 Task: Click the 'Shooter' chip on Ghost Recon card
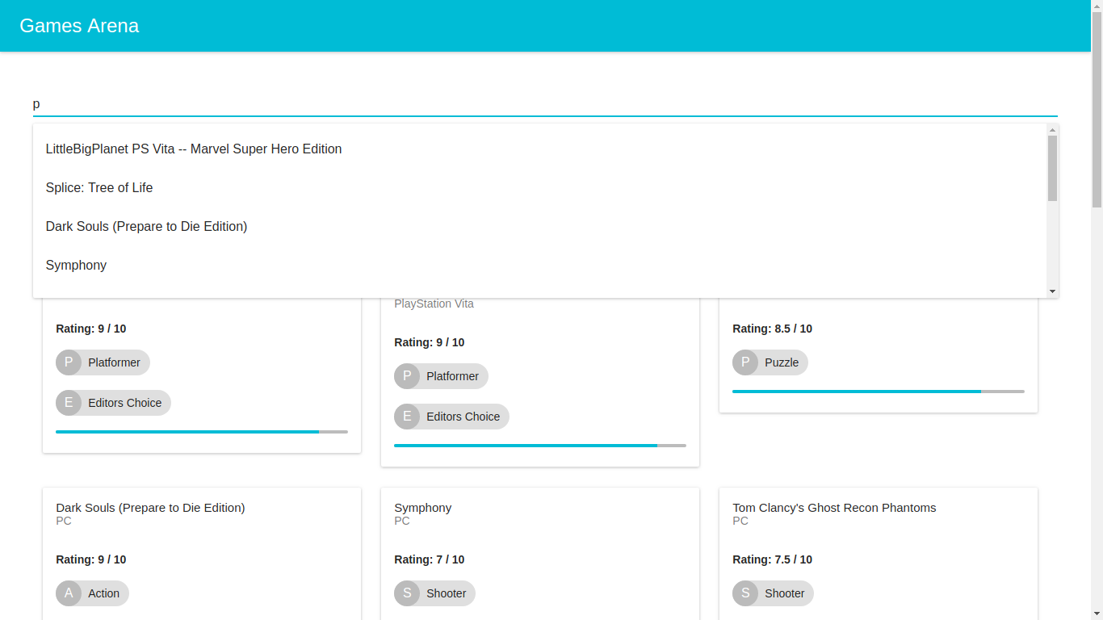coord(773,593)
